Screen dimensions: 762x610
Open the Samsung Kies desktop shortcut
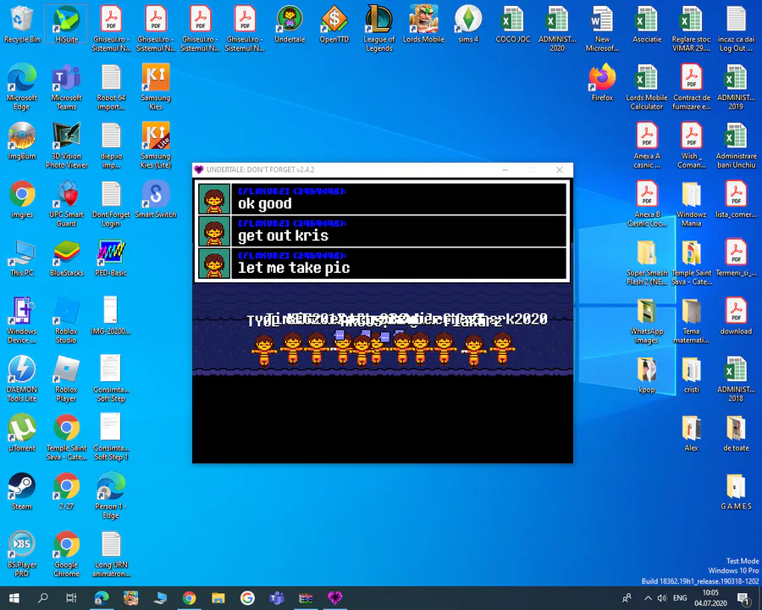coord(156,86)
